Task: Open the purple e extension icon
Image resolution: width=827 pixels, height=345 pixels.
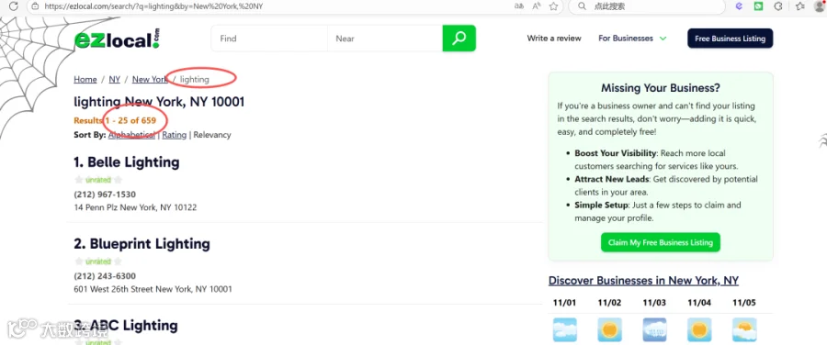Action: (740, 6)
